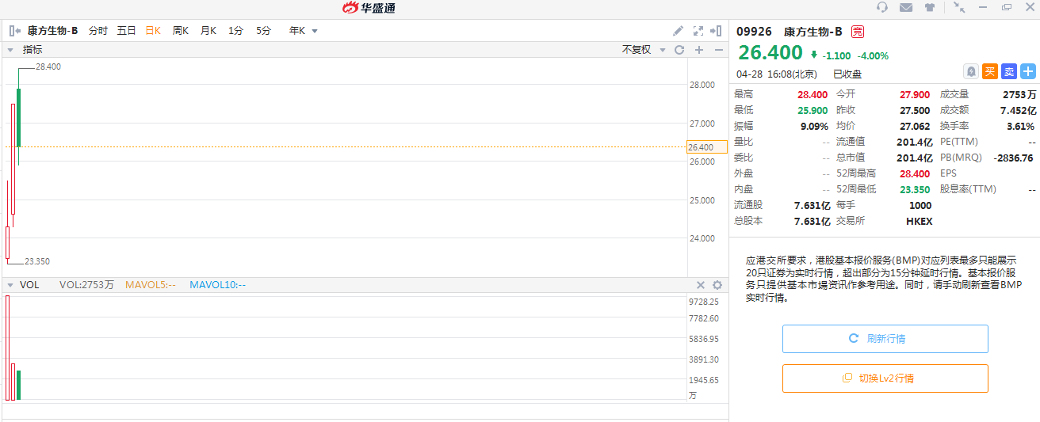Click stock code 09926

tap(754, 32)
